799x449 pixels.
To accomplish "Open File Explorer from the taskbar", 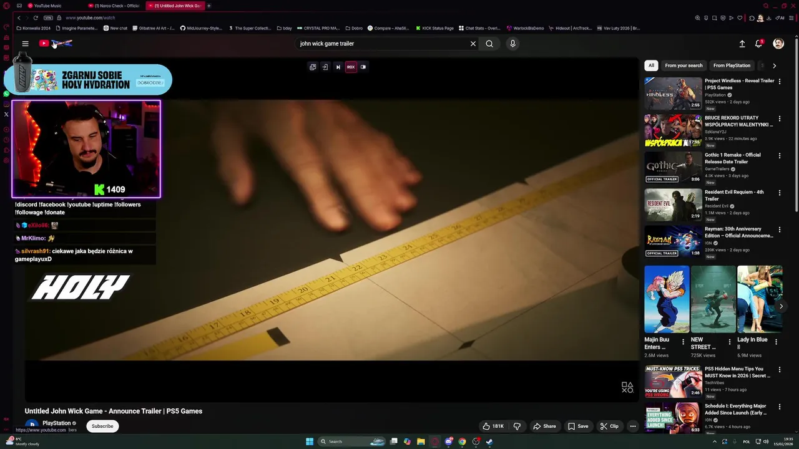I will click(x=421, y=442).
